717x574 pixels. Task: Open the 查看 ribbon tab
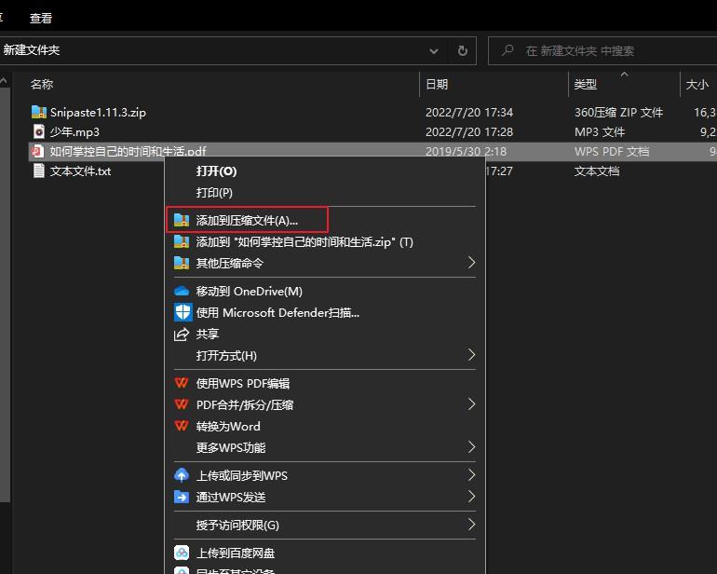(x=41, y=18)
